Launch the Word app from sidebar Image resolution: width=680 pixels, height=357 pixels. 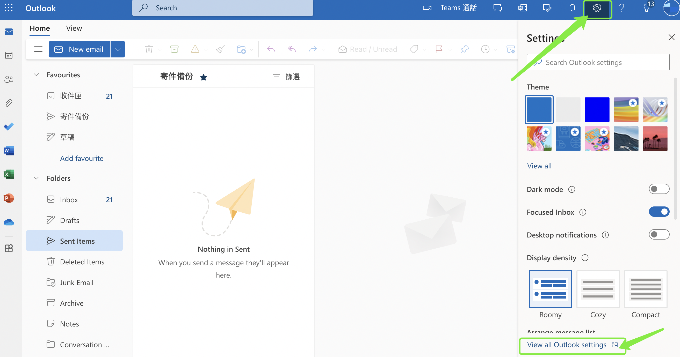click(x=9, y=151)
